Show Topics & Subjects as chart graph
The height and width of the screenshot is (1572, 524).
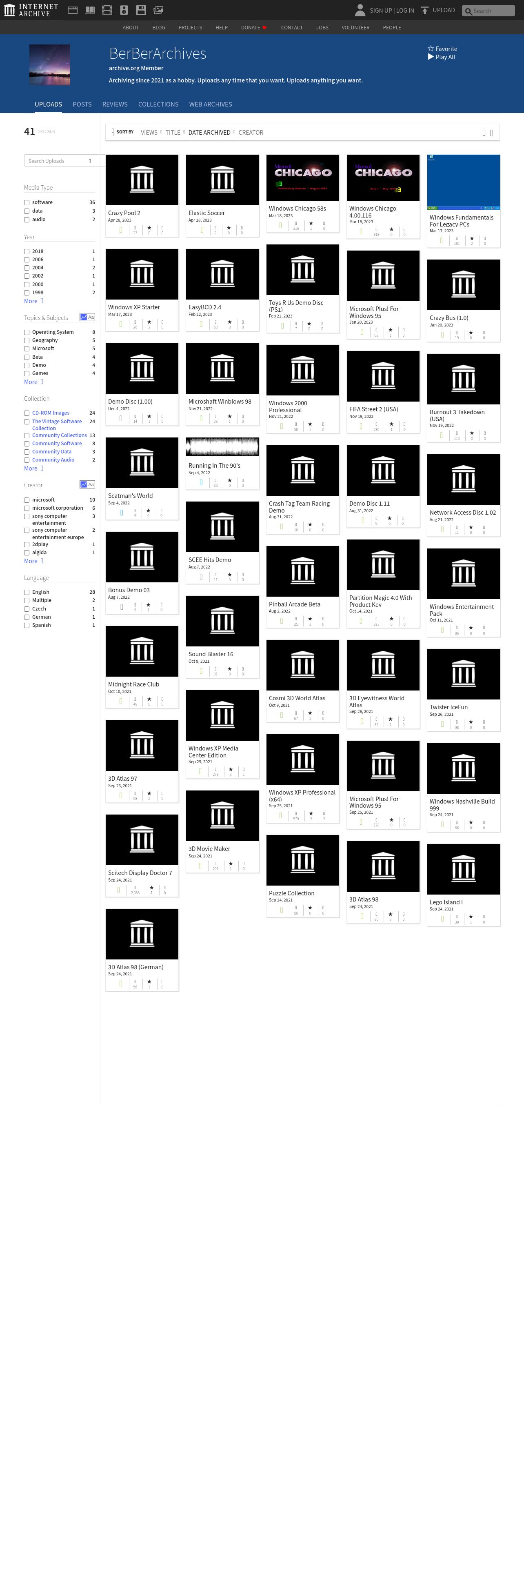coord(83,318)
